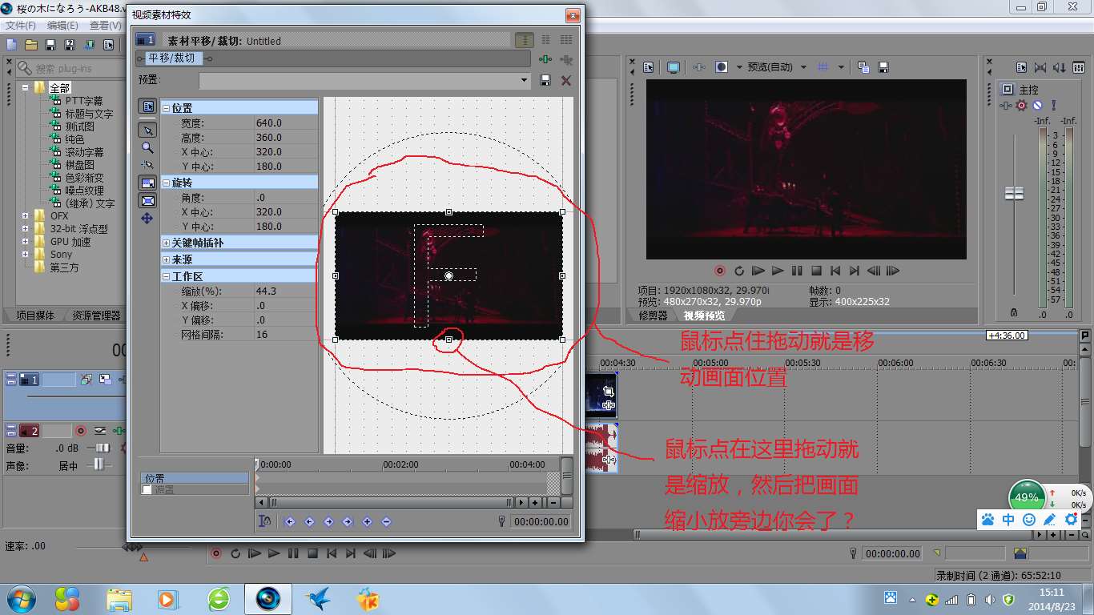This screenshot has height=615, width=1094.
Task: Toggle Lock Aspect Ratio in crop dialog
Action: pos(147,183)
